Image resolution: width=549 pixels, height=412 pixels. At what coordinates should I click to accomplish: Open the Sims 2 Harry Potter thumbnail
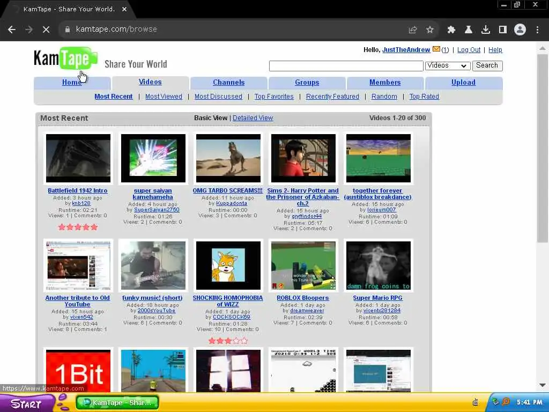[303, 158]
